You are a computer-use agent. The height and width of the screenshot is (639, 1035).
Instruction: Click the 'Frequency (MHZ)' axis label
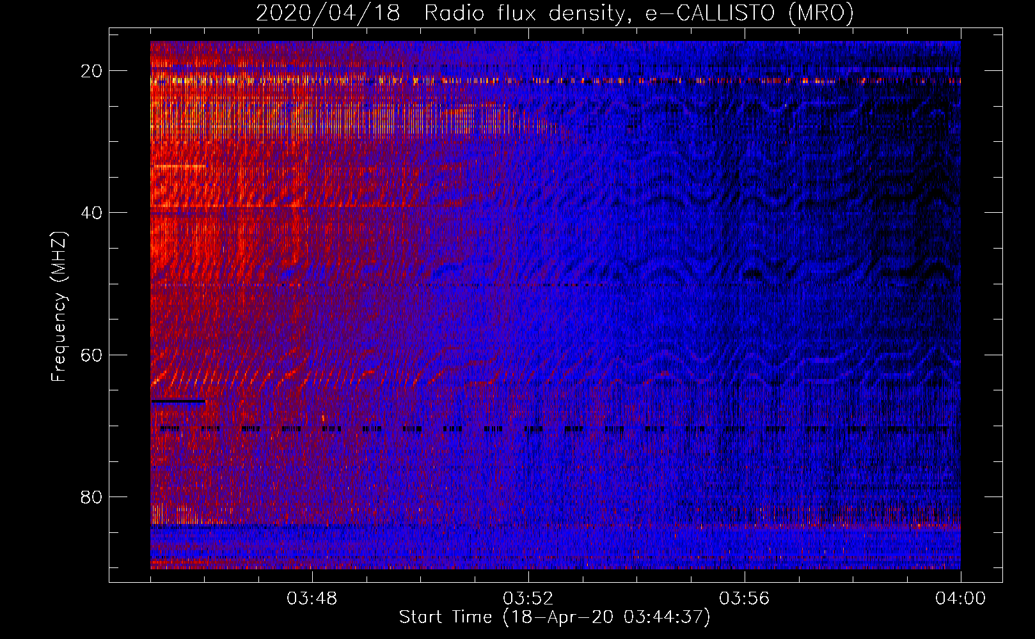59,306
